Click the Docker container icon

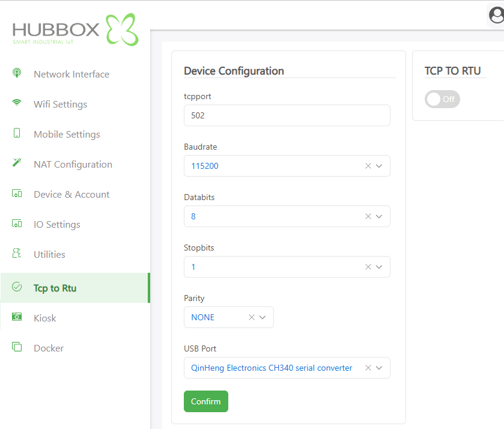pos(17,348)
